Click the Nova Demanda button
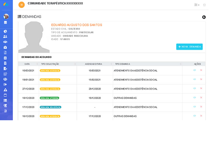This screenshot has height=167, width=209. pyautogui.click(x=189, y=47)
